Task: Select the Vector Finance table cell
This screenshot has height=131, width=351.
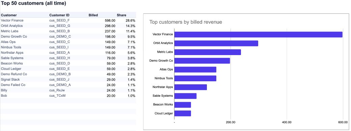Action: pos(12,20)
